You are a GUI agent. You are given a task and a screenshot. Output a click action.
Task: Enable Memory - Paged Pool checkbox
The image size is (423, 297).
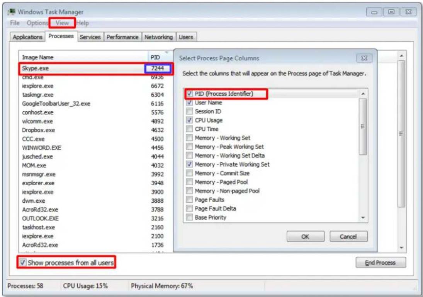190,182
